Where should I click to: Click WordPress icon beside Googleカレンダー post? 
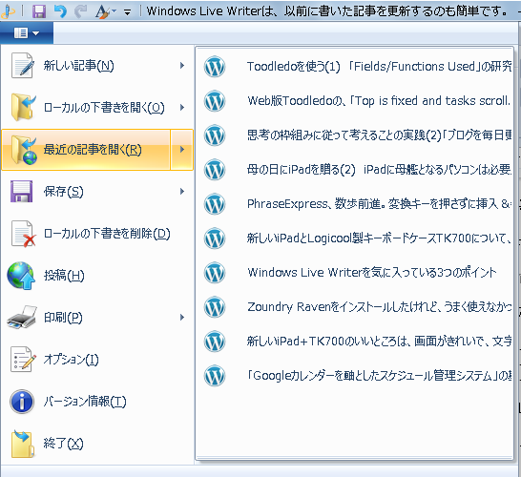(215, 376)
